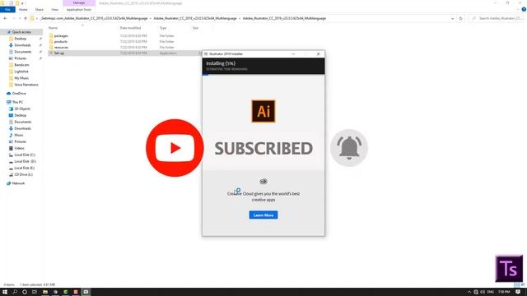This screenshot has height=296, width=527.
Task: Open Local Disk (C:)
Action: coord(25,155)
